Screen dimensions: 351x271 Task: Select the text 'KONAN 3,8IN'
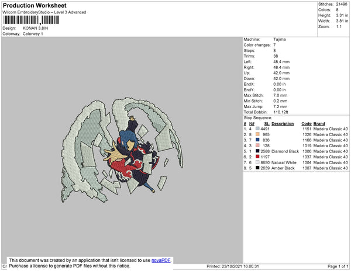pos(35,29)
